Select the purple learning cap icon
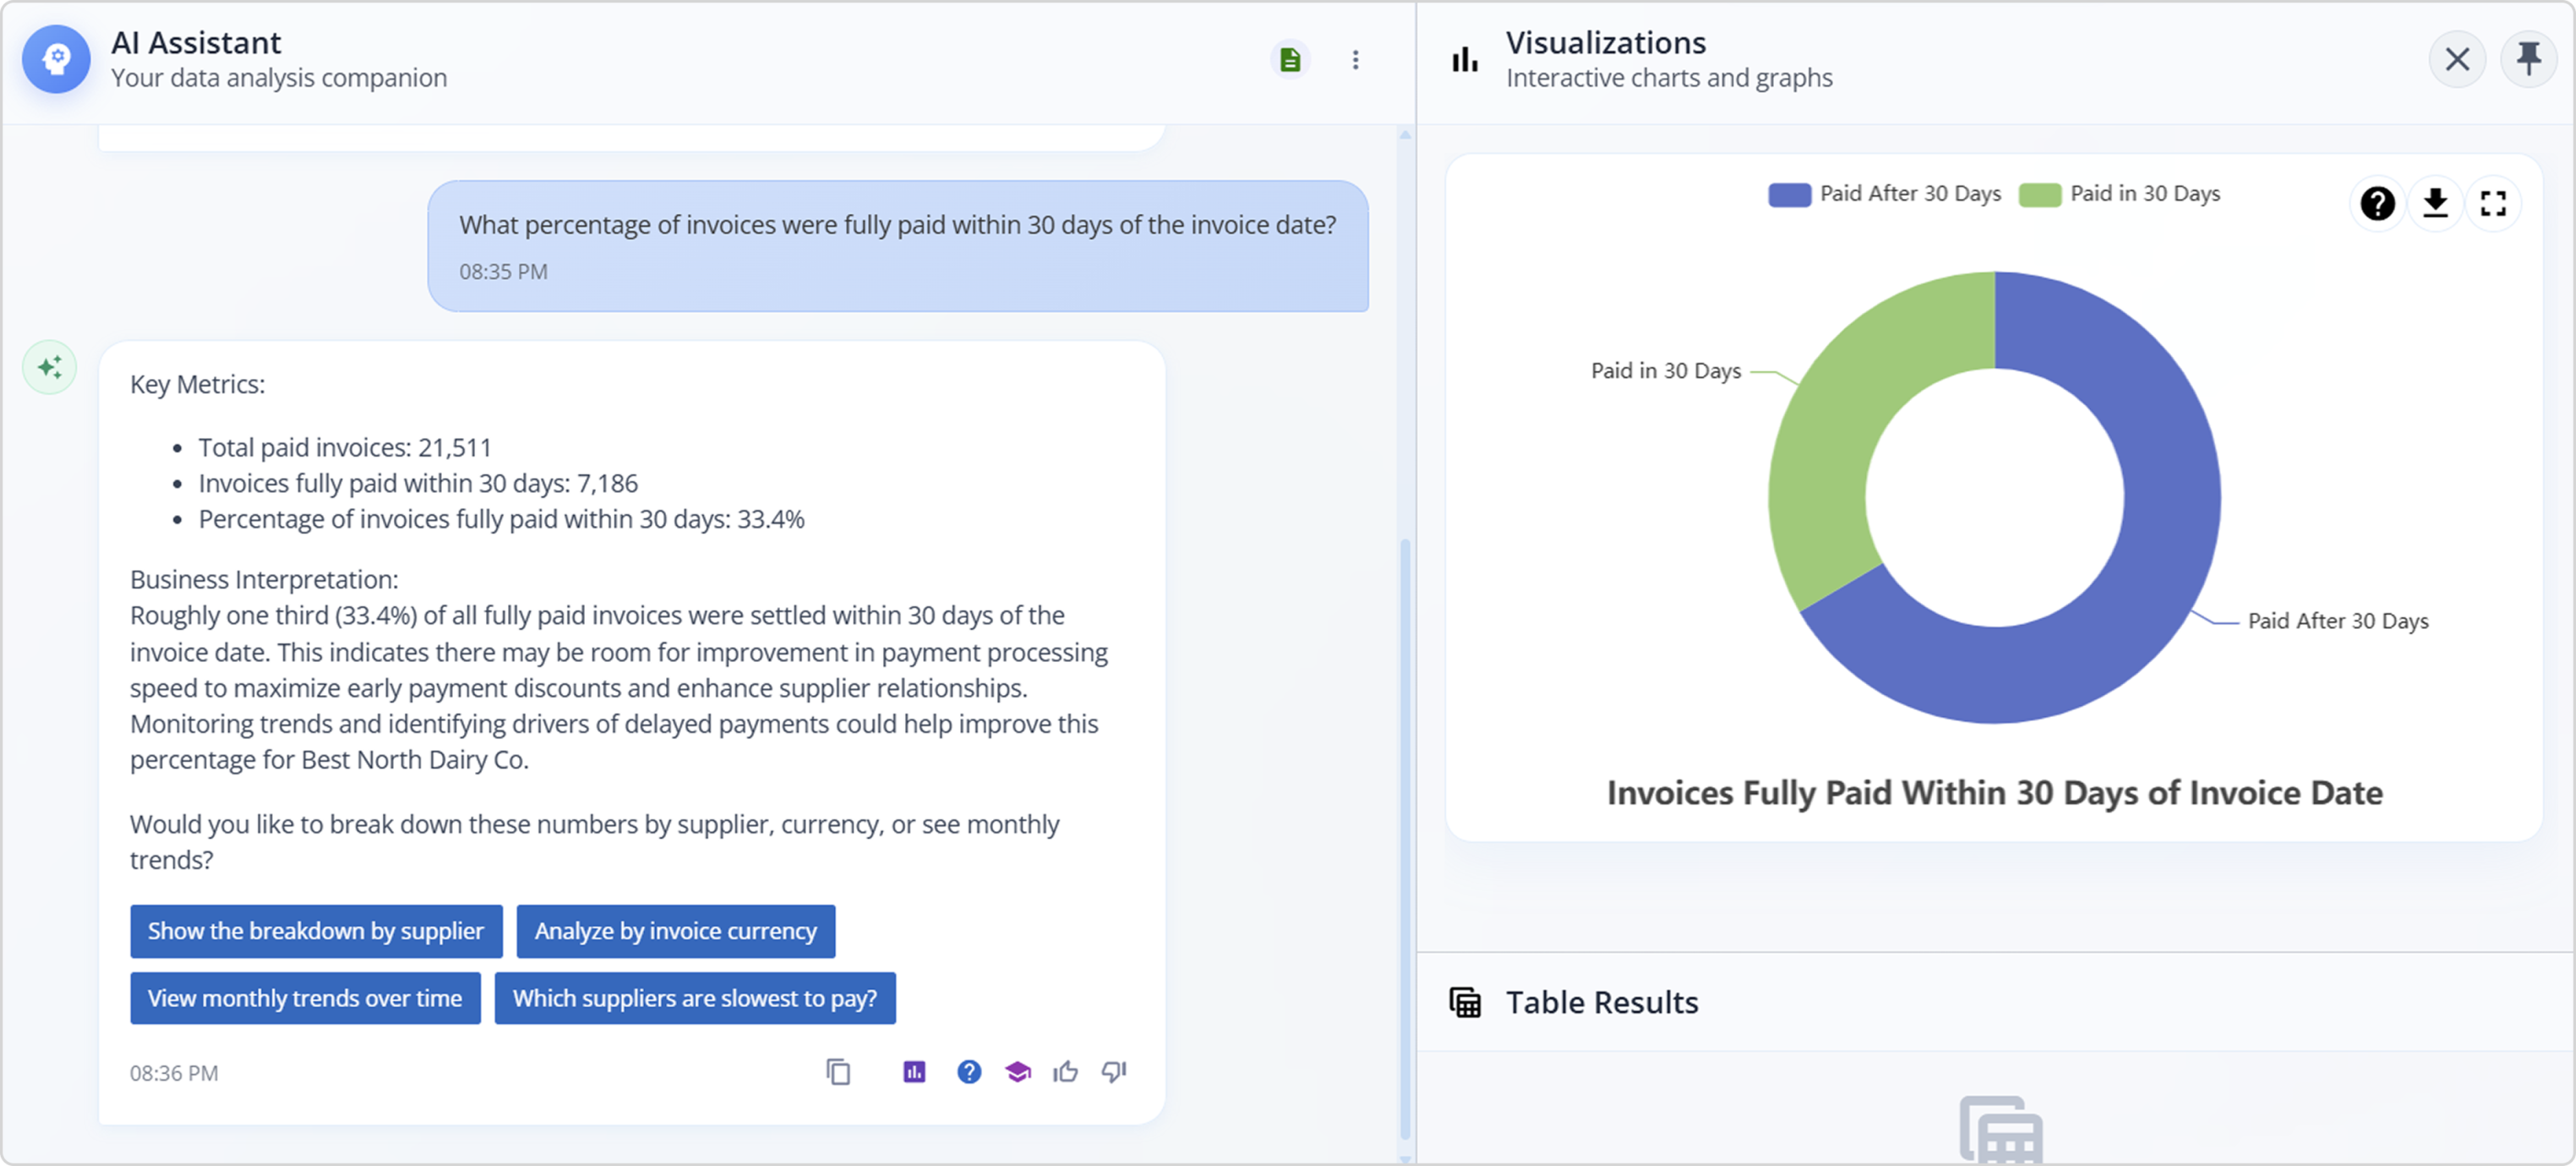The image size is (2576, 1166). coord(1018,1072)
